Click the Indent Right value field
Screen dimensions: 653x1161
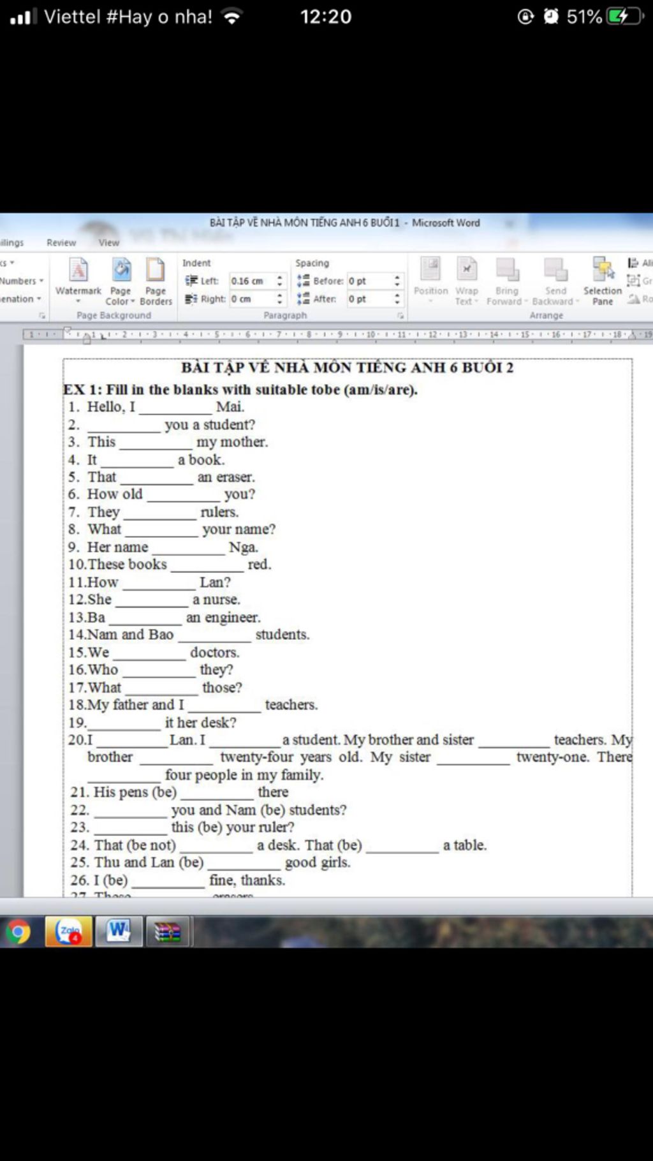click(x=251, y=299)
